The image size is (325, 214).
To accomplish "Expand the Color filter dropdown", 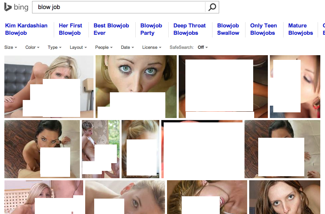I will [x=32, y=47].
